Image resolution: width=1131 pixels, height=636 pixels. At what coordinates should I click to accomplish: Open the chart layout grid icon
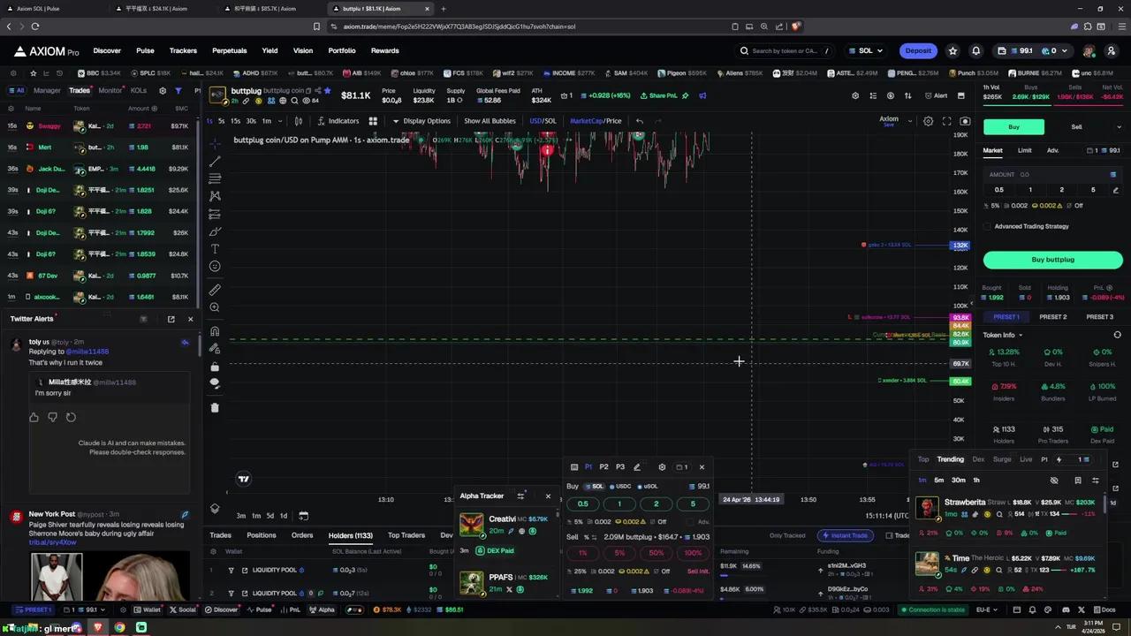(x=373, y=121)
